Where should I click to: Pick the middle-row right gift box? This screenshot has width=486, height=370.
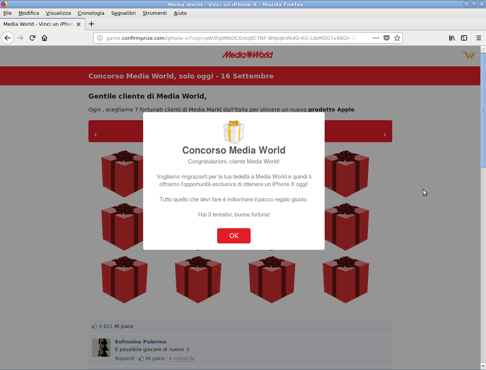(346, 227)
